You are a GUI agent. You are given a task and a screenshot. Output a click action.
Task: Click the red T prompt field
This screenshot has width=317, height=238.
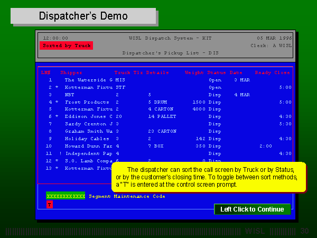pos(50,205)
